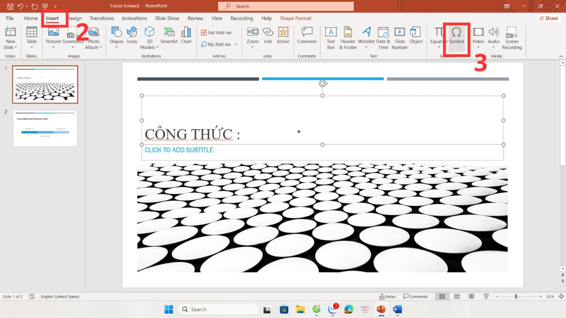Go to the Animations tab
This screenshot has height=318, width=566.
[134, 18]
